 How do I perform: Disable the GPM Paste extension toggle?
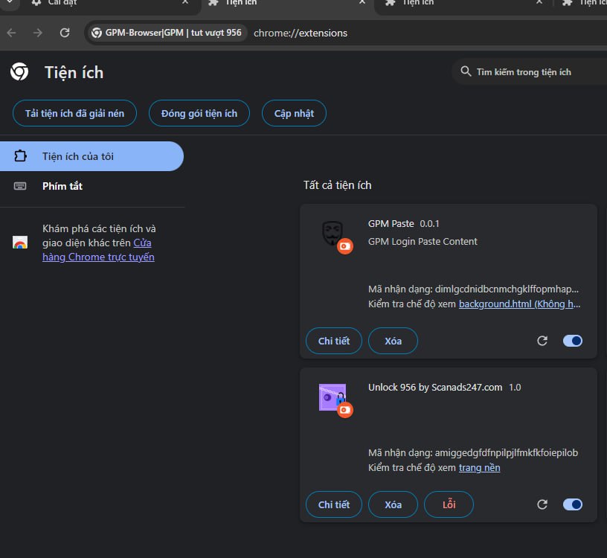pyautogui.click(x=572, y=341)
